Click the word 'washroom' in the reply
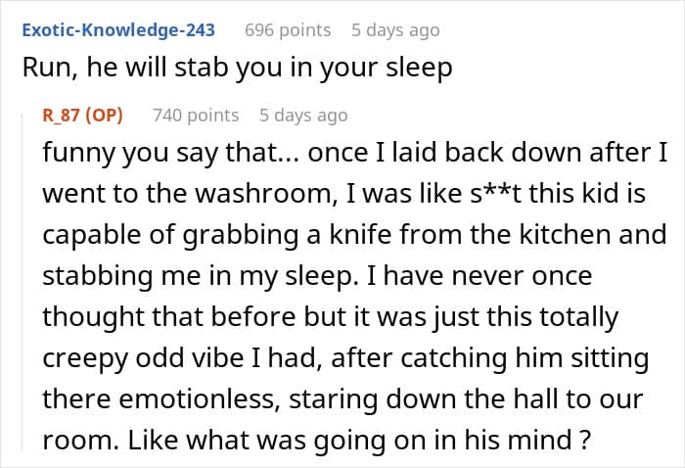 (x=264, y=193)
